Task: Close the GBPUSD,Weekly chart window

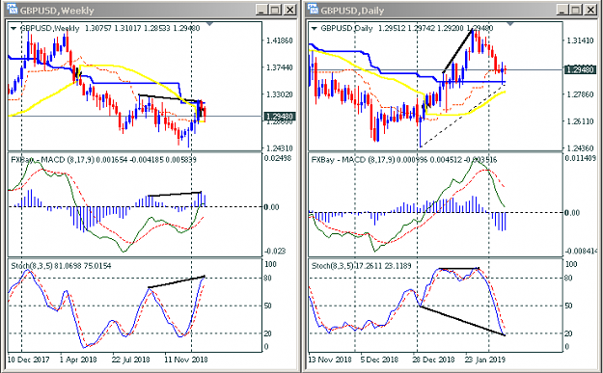Action: tap(289, 10)
